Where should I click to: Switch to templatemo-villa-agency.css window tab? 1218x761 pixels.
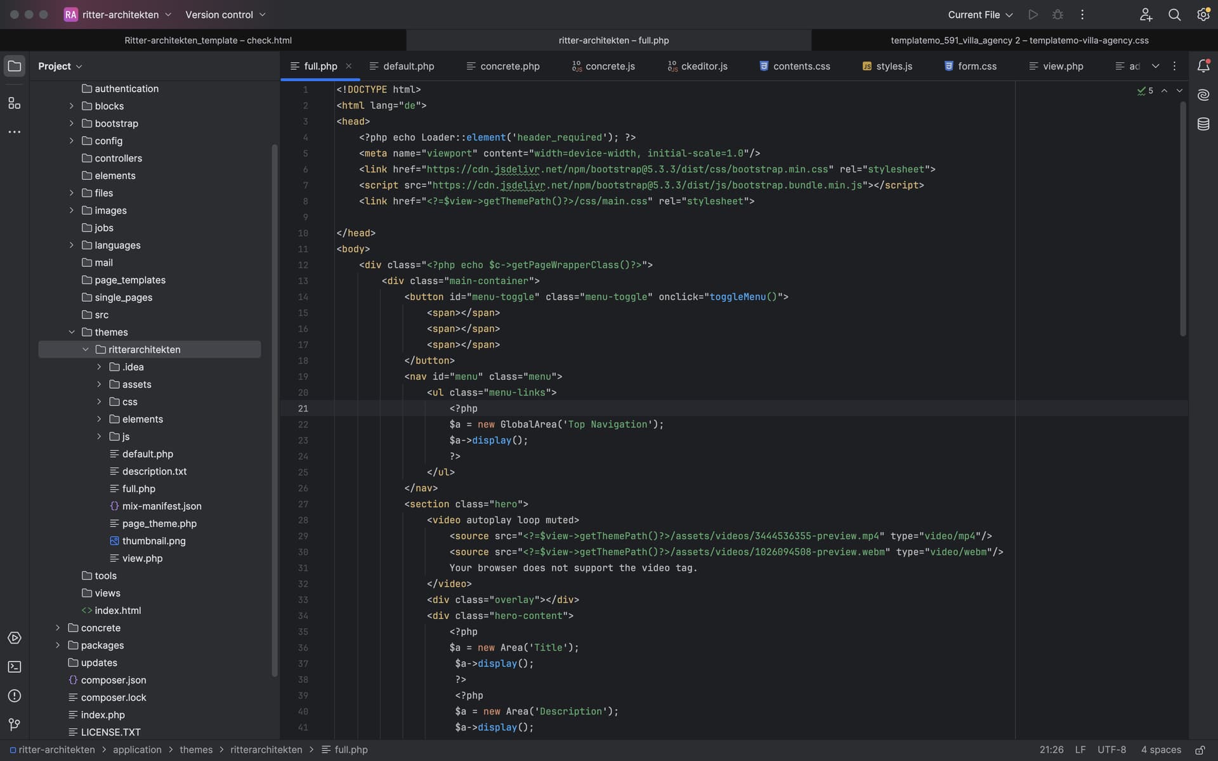1019,40
